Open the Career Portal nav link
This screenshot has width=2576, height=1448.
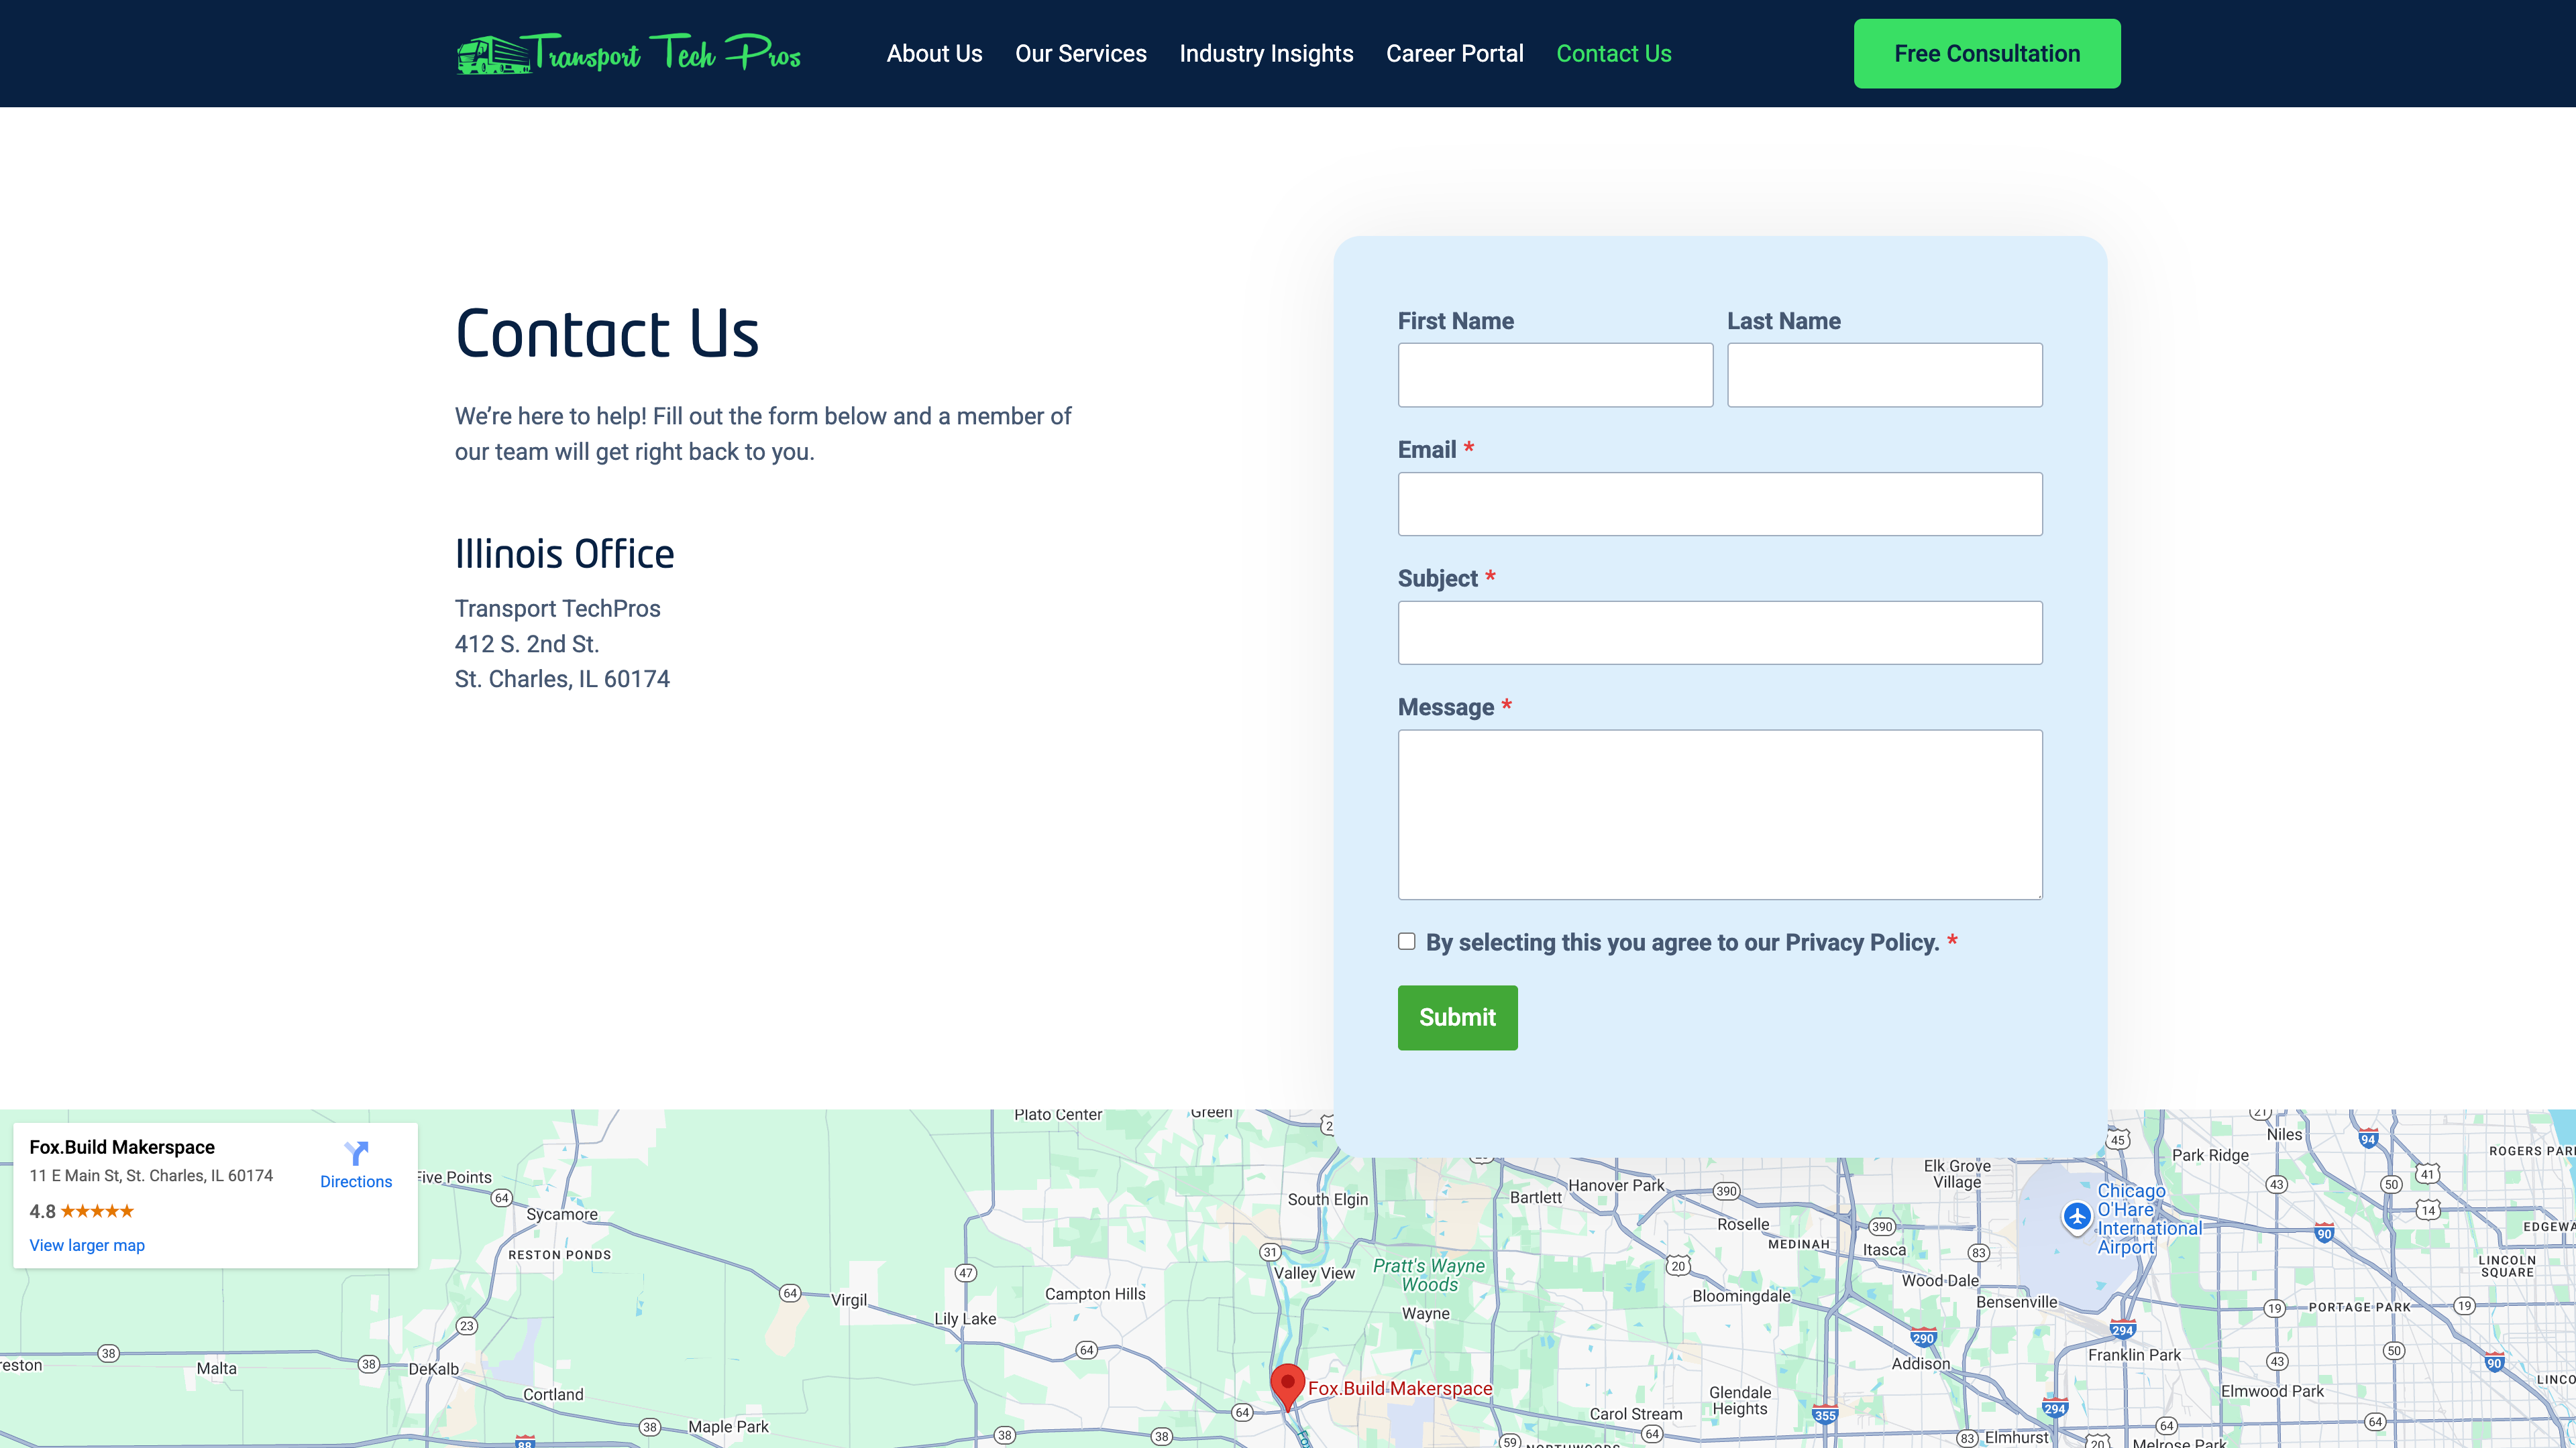coord(1454,54)
